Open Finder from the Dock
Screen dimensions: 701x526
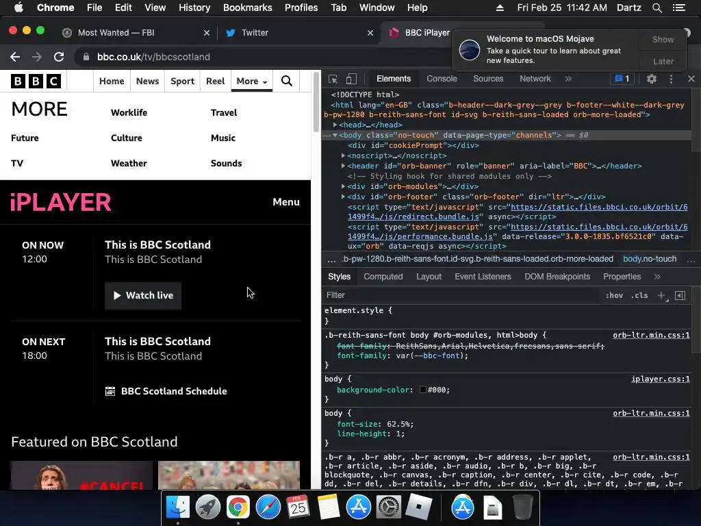(178, 508)
